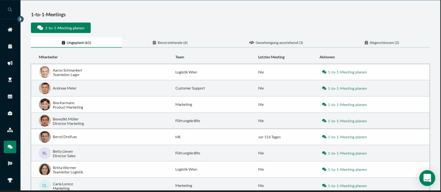441x192 pixels.
Task: Click Britta Wermer's profile photo
Action: [x=45, y=170]
